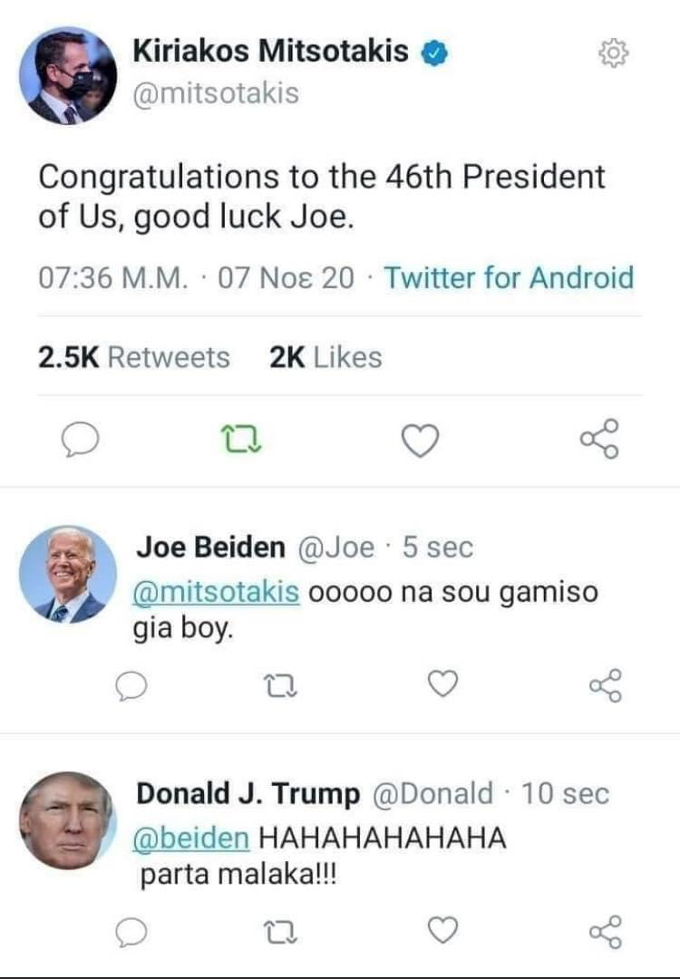This screenshot has width=680, height=979.
Task: Click the Twitter for Android source link
Action: 509,277
